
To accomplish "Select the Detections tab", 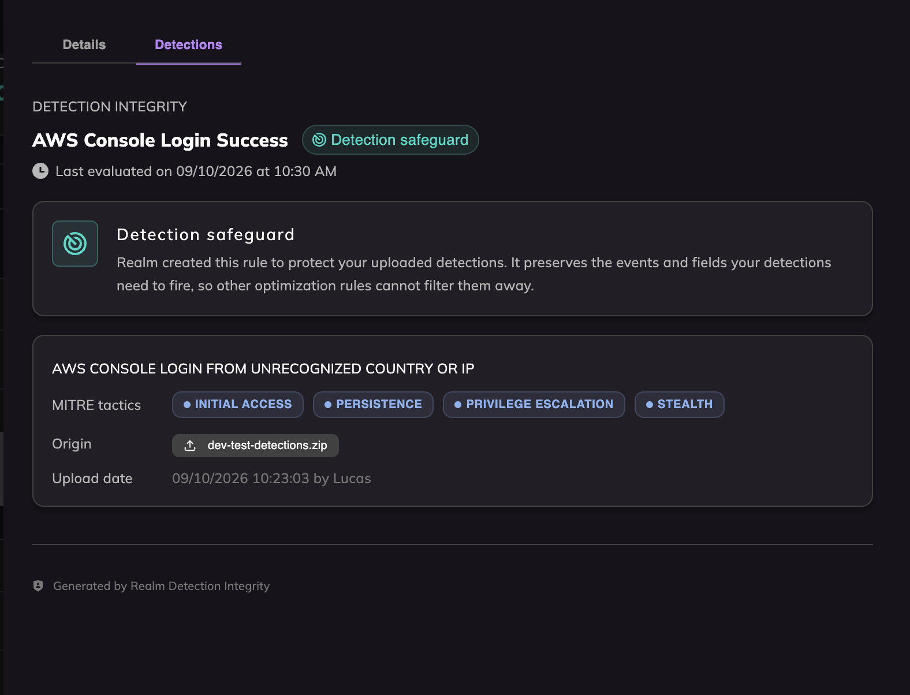I will [x=188, y=45].
